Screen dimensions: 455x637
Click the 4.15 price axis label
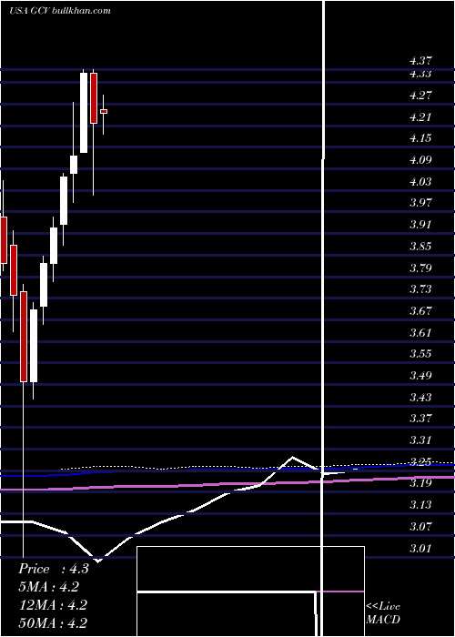pos(420,138)
